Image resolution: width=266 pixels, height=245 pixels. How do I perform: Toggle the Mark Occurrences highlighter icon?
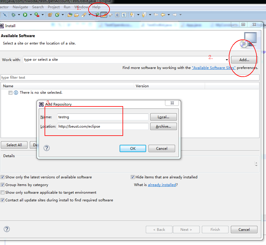[x=104, y=15]
